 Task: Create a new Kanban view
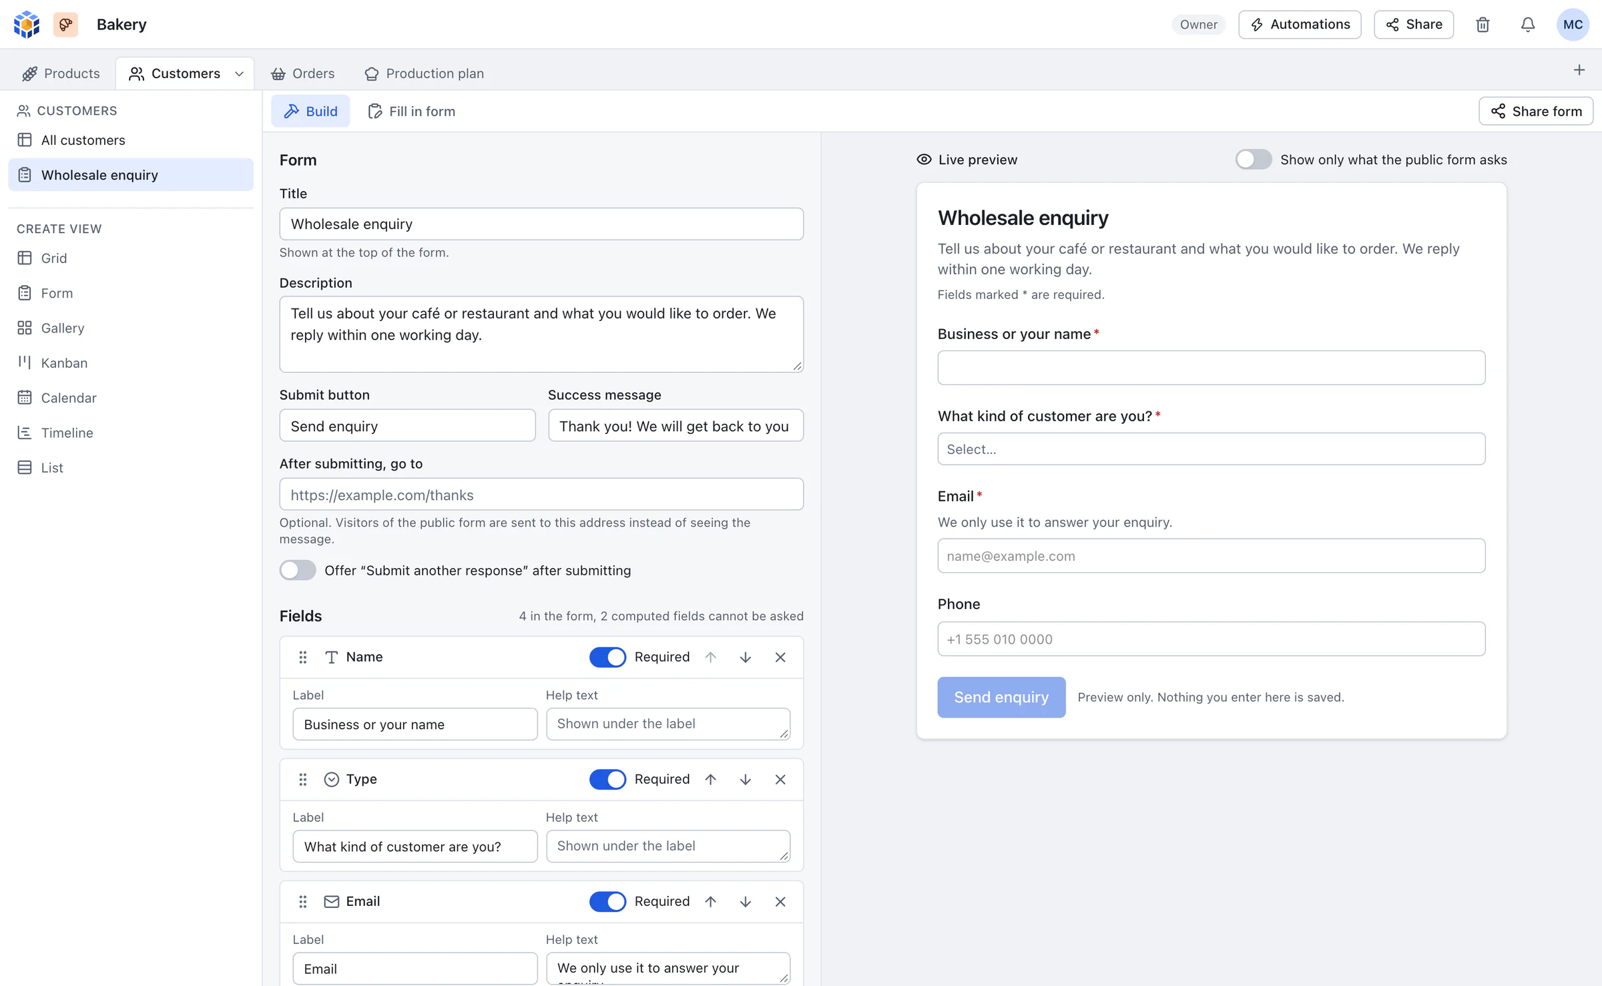click(x=131, y=363)
